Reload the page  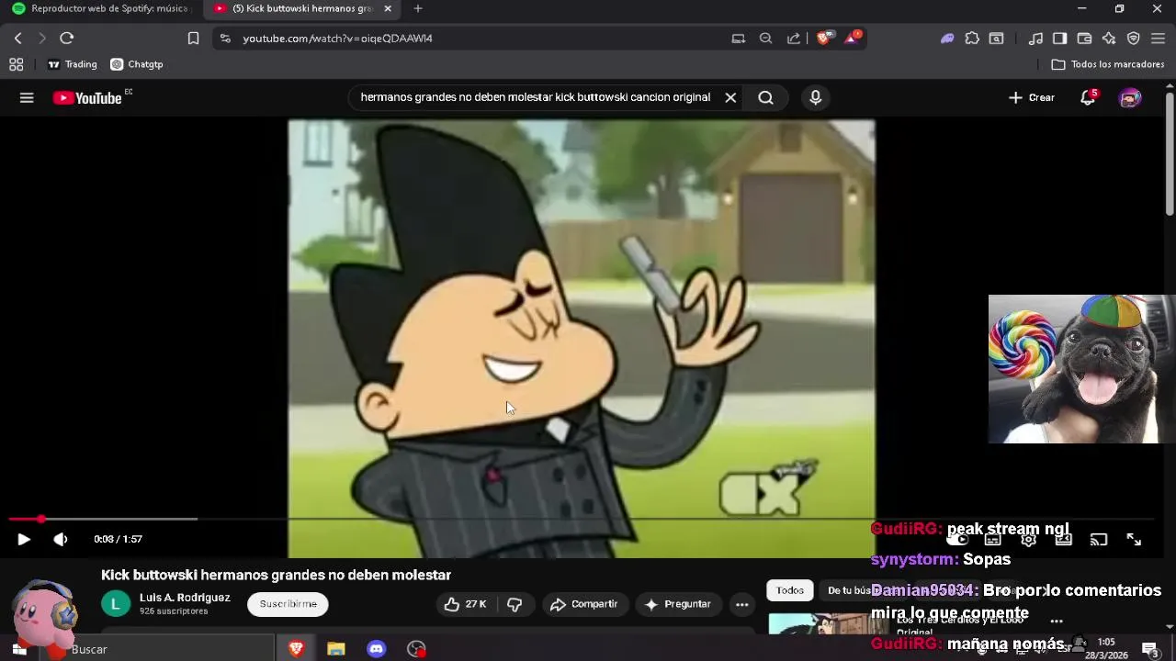click(66, 38)
